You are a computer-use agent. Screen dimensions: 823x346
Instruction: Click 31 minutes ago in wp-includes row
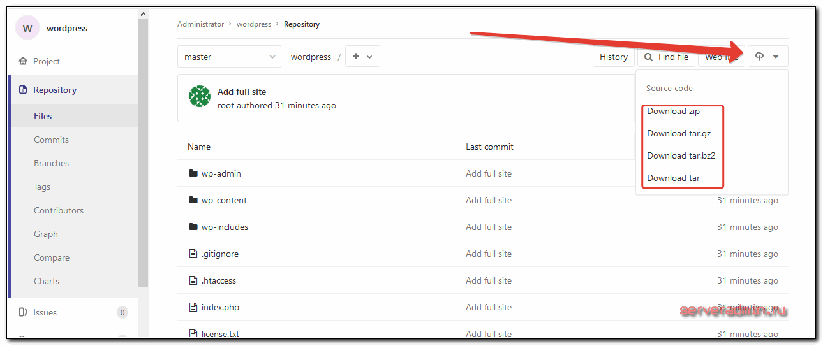pyautogui.click(x=748, y=227)
